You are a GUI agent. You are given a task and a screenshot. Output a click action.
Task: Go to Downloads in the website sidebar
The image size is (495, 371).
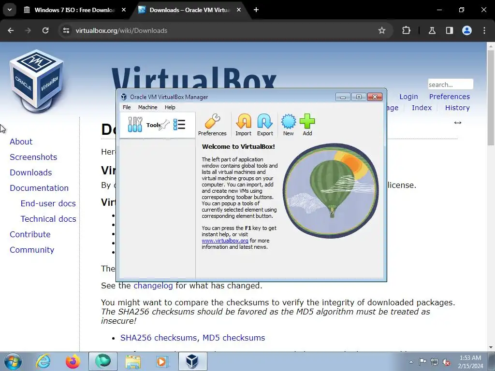31,172
